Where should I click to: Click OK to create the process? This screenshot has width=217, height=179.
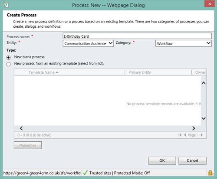[x=162, y=160]
